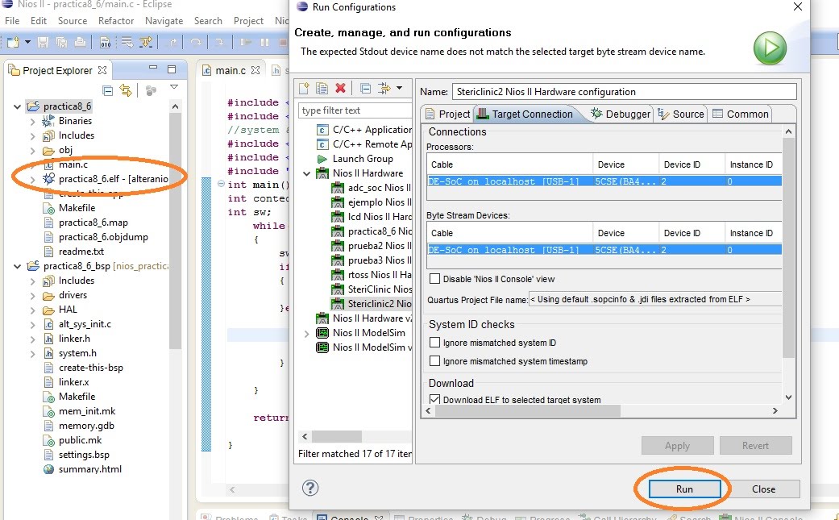Close the Project Explorer tab

pyautogui.click(x=102, y=70)
